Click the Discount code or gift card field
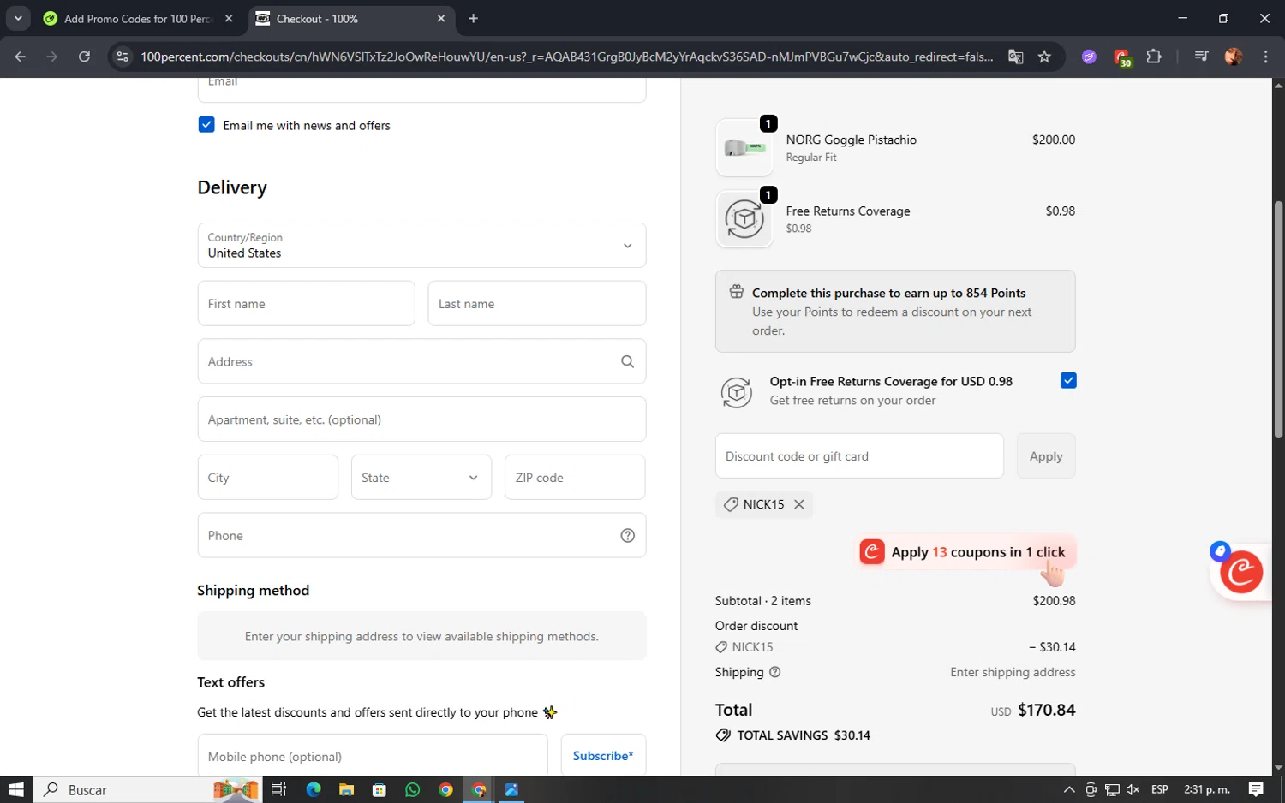The width and height of the screenshot is (1285, 803). [x=859, y=455]
